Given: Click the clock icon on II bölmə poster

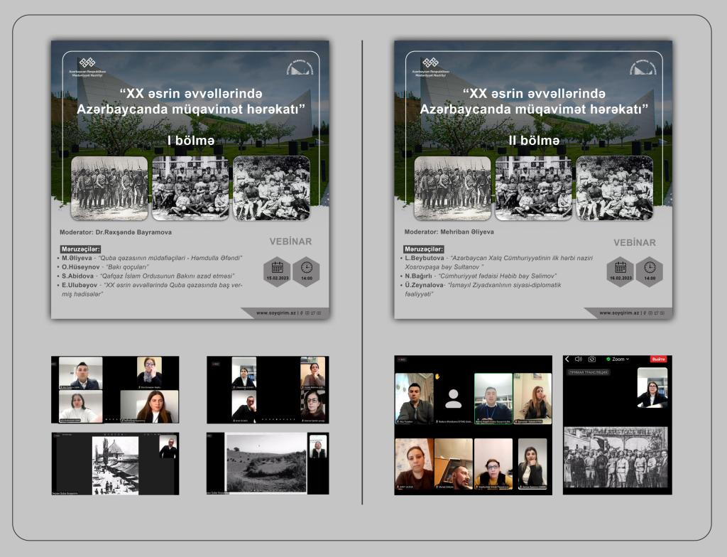Looking at the screenshot, I should coord(650,268).
